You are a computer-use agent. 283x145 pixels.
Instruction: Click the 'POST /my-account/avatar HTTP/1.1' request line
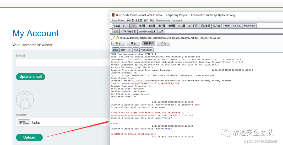coord(133,54)
